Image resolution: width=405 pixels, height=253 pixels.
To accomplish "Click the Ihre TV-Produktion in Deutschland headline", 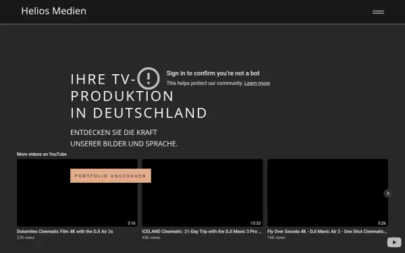I will pyautogui.click(x=138, y=96).
